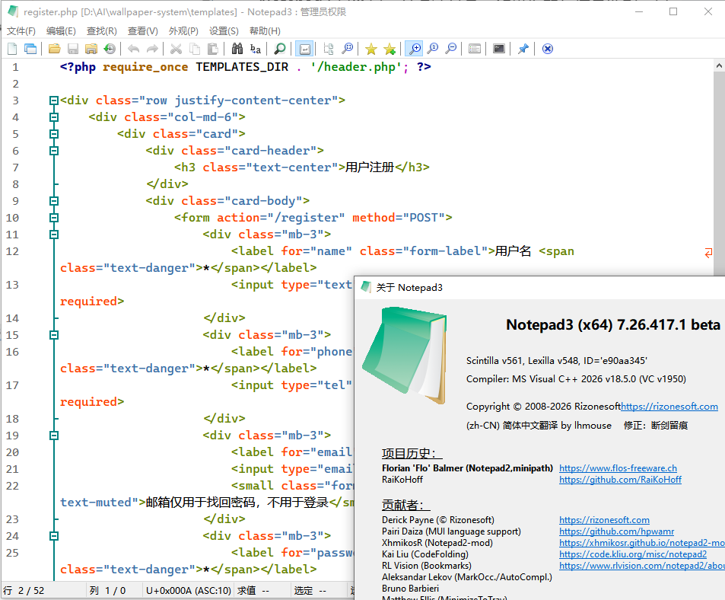Collapse the fold marker on line 3

coord(52,101)
